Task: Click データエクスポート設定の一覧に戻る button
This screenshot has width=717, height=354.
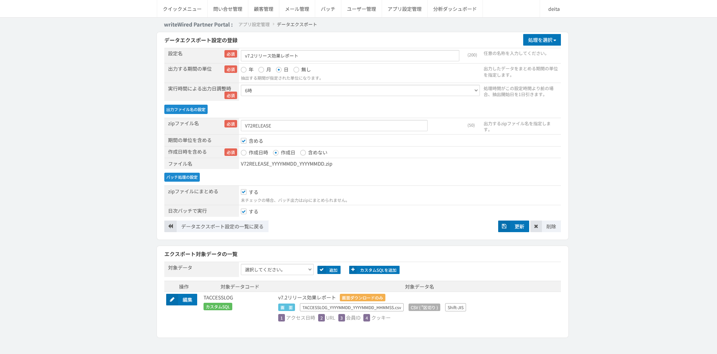Action: (216, 226)
